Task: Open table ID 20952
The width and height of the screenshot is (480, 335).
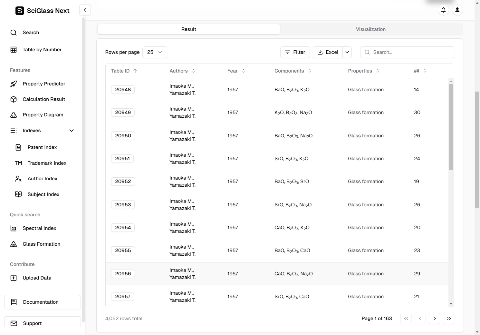Action: (x=123, y=182)
